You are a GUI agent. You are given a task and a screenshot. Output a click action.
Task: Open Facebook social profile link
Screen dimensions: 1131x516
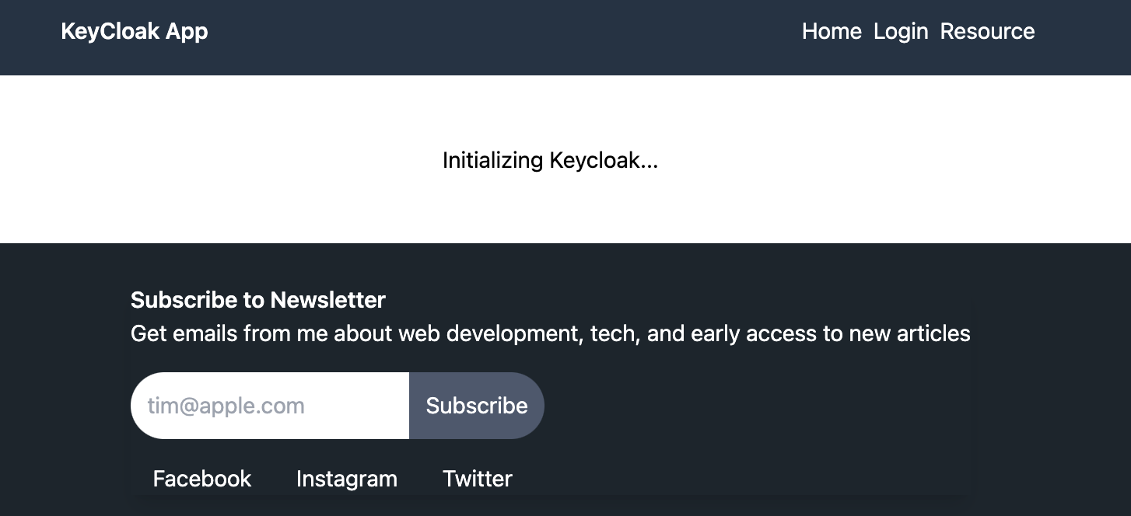click(202, 479)
